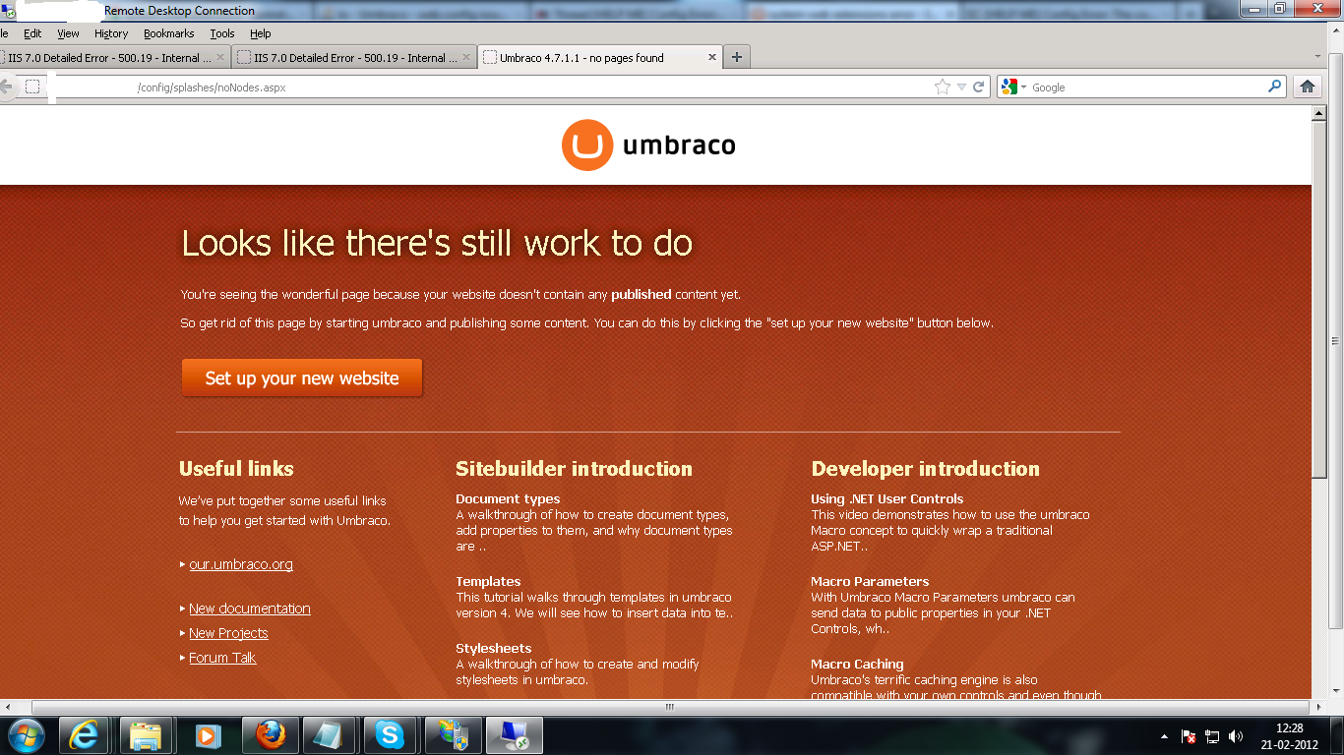Click the vertical scrollbar up arrow

1319,114
